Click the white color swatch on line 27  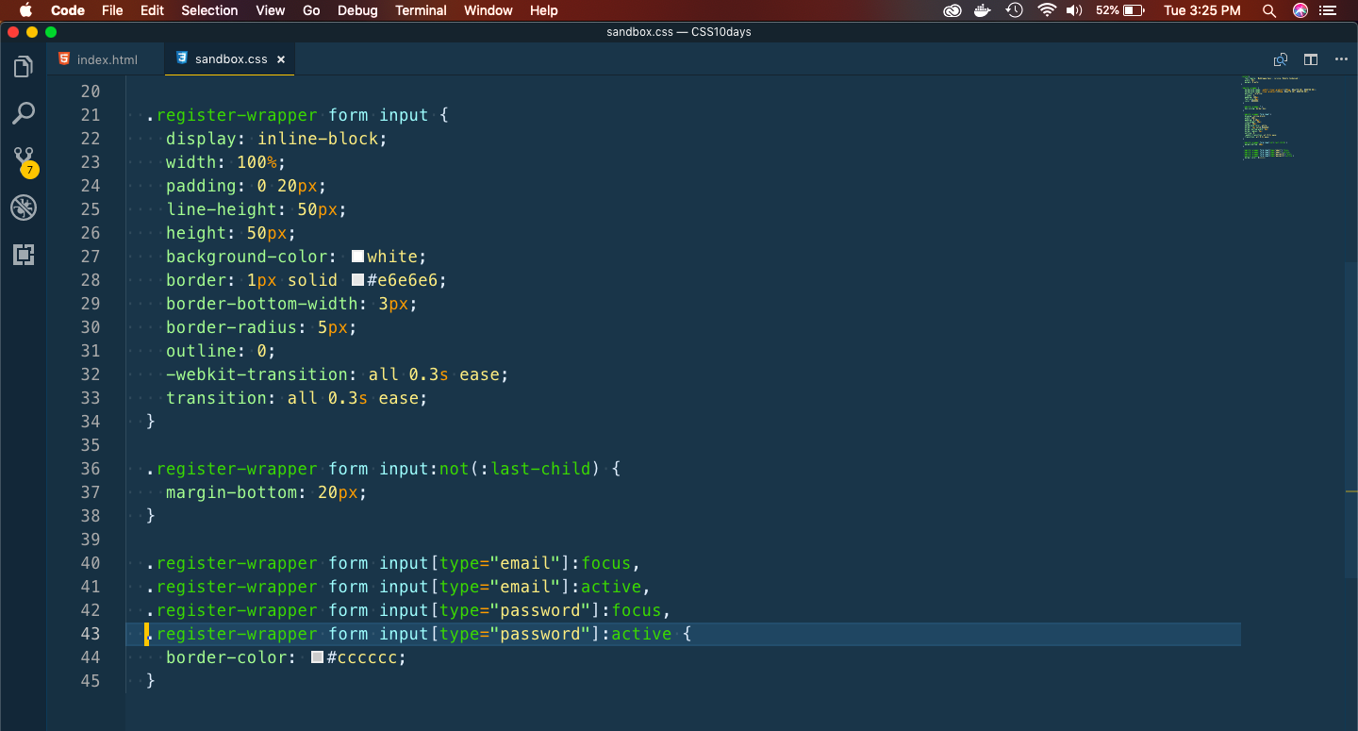pyautogui.click(x=357, y=257)
